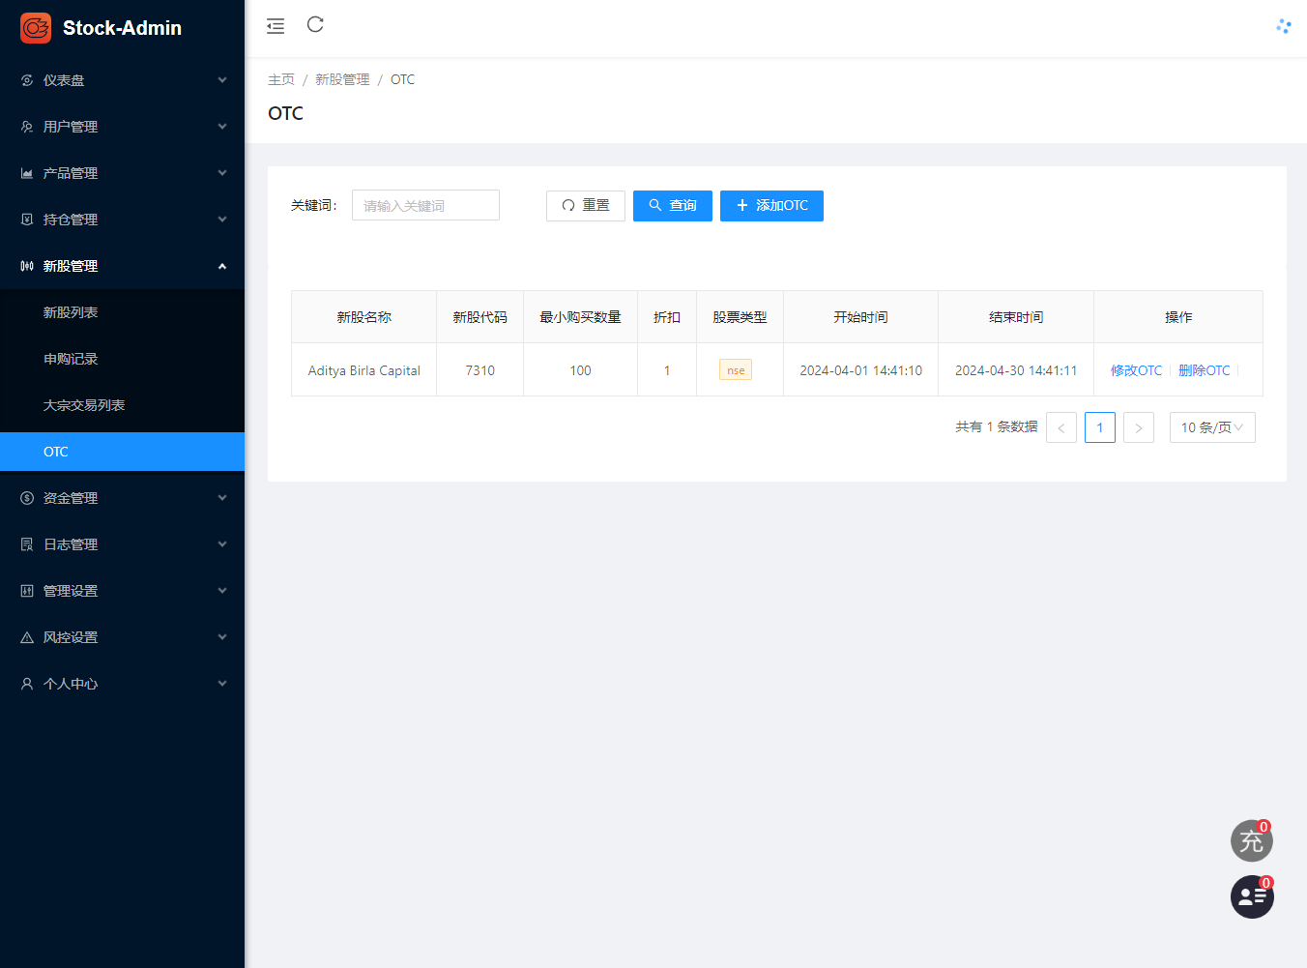This screenshot has width=1307, height=968.
Task: Open the 10 条/页 page size dropdown
Action: (x=1212, y=426)
